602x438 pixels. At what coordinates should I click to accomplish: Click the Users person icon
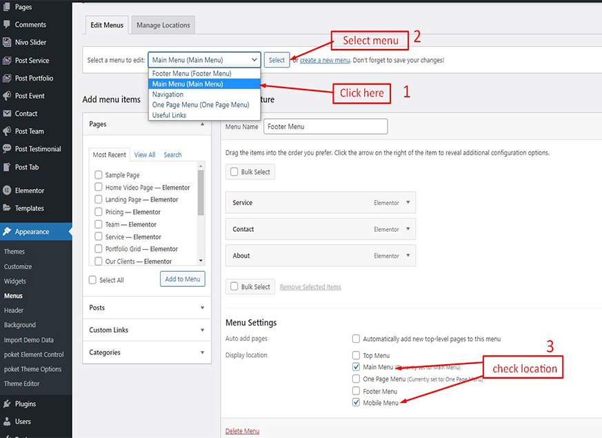click(x=7, y=421)
